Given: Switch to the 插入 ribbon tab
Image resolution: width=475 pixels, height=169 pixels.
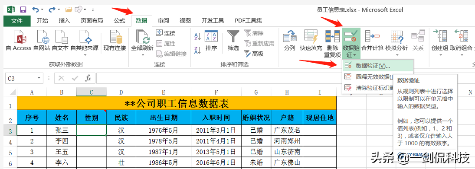Looking at the screenshot, I should point(64,21).
